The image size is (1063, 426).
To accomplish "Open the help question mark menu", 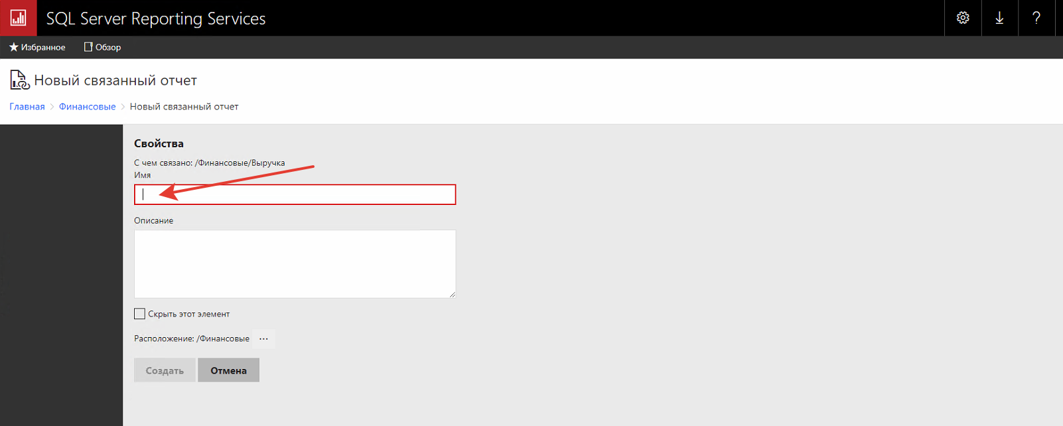I will tap(1036, 18).
